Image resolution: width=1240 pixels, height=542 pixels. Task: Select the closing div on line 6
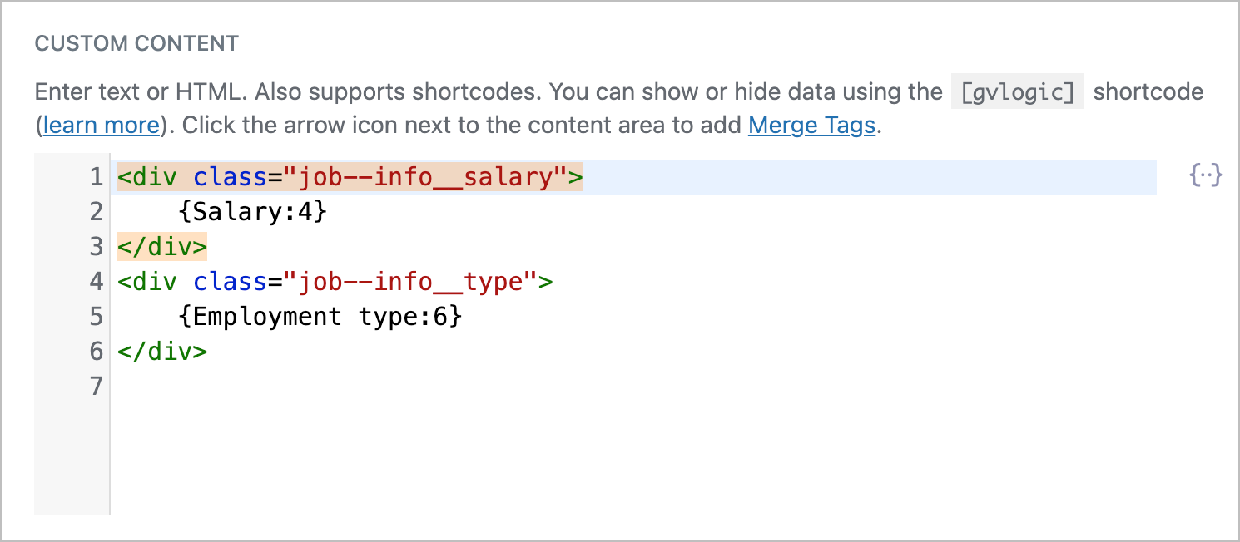[162, 351]
